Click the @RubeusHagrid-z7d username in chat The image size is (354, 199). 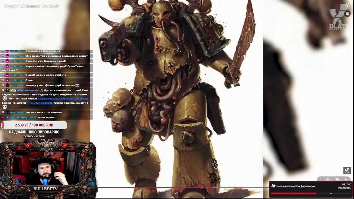(x=24, y=117)
